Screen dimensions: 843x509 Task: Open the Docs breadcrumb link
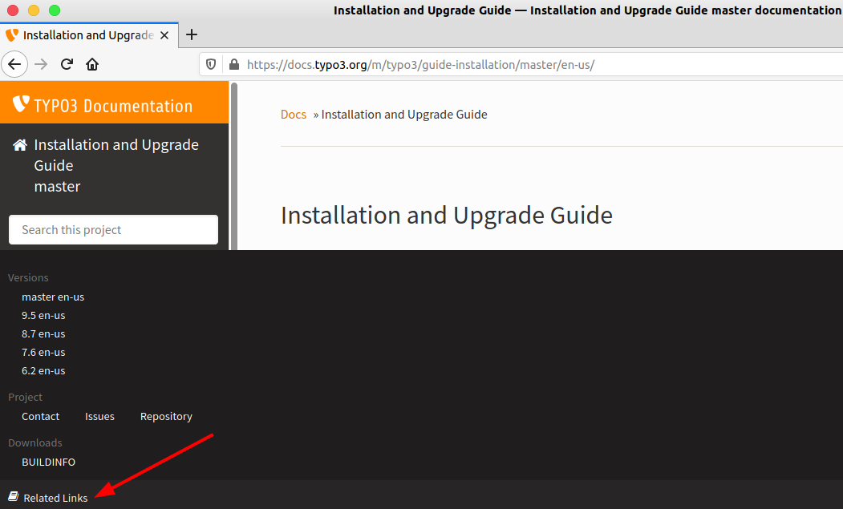pos(293,114)
